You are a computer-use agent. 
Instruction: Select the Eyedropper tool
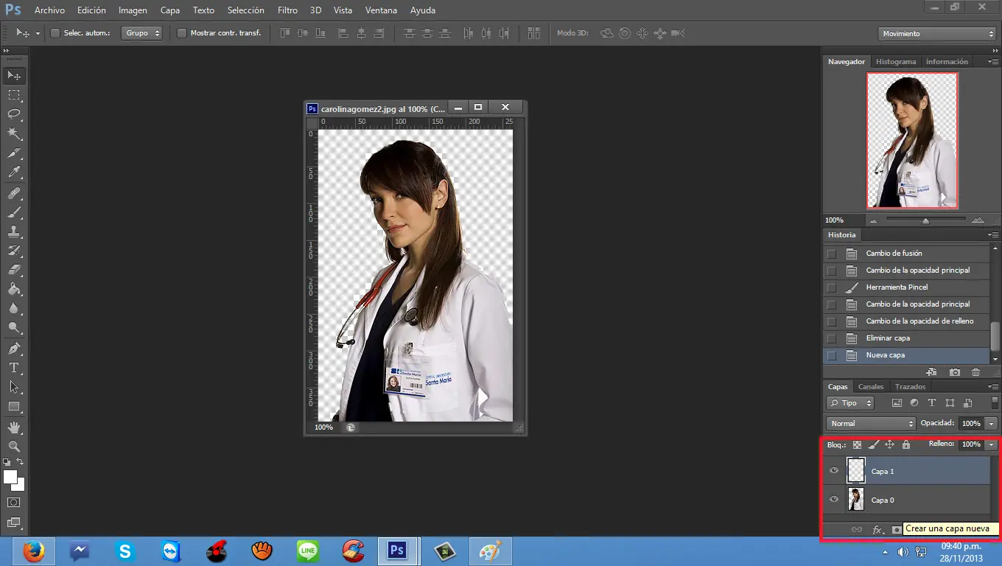(x=14, y=172)
